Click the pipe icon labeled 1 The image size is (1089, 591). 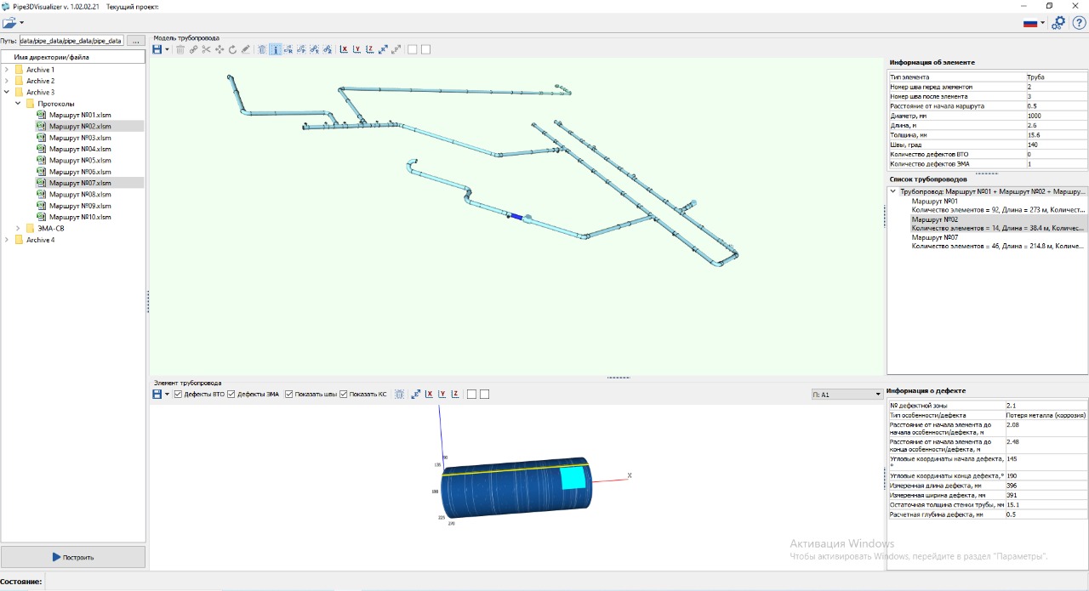[314, 49]
